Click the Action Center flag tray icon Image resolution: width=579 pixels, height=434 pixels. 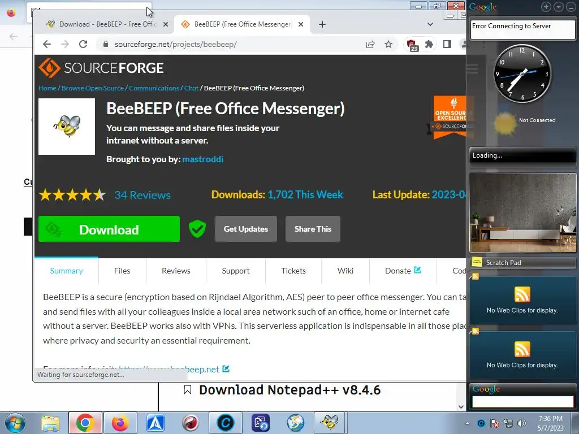click(494, 423)
